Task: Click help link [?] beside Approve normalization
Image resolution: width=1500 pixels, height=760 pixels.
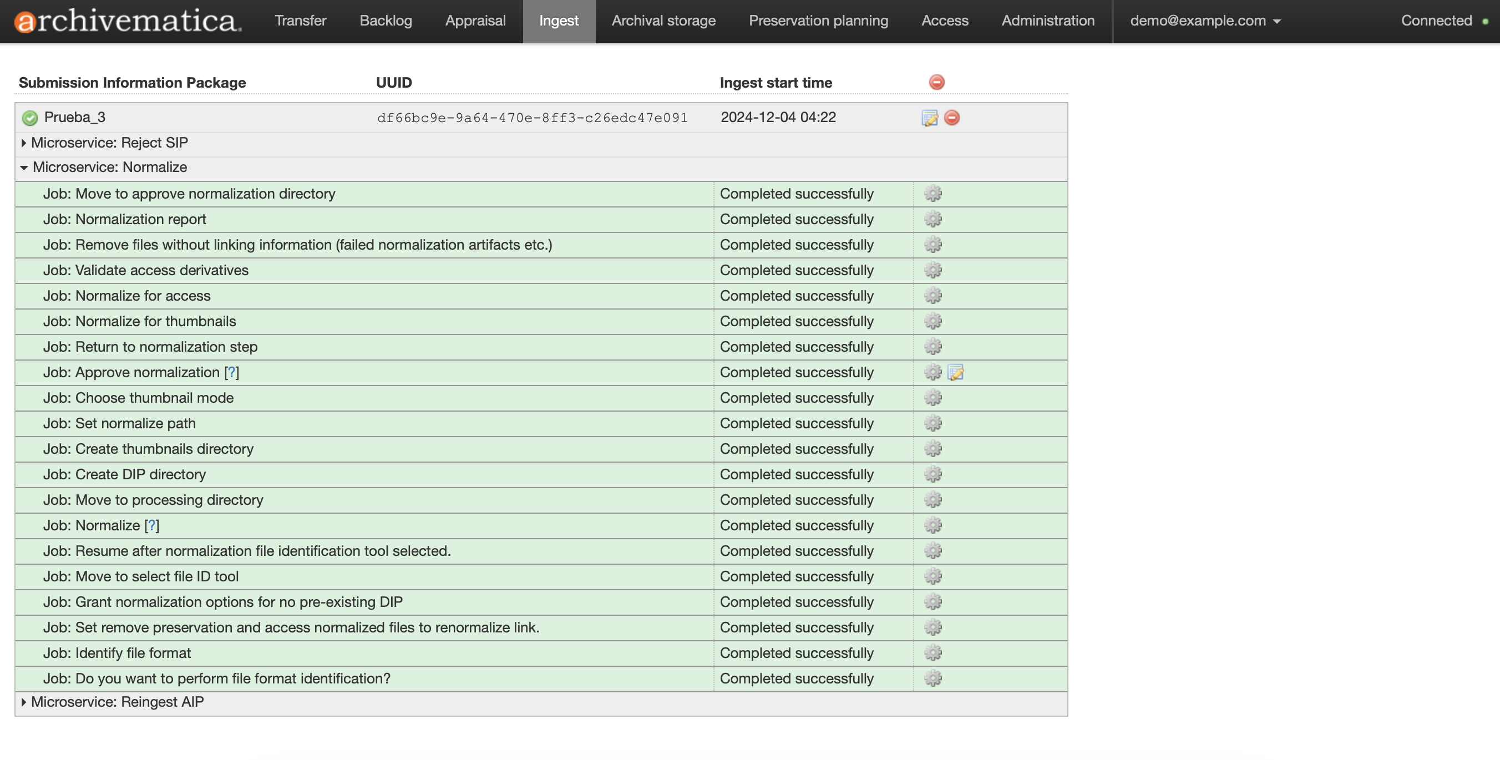Action: tap(231, 372)
